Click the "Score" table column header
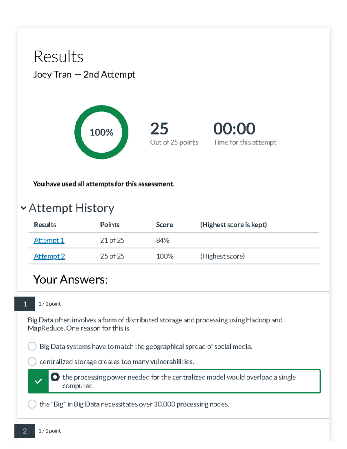347x449 pixels. tap(165, 225)
